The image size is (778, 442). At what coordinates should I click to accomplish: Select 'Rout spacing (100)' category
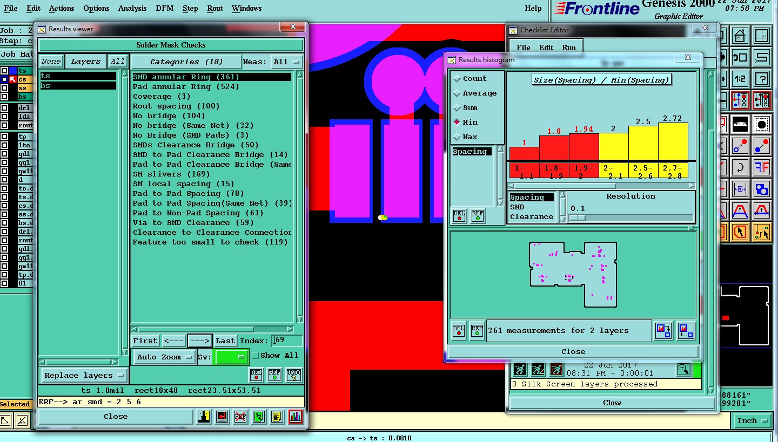(176, 106)
